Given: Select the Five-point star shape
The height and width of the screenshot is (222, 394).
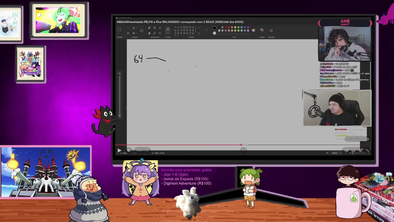Looking at the screenshot, I should pos(181,33).
